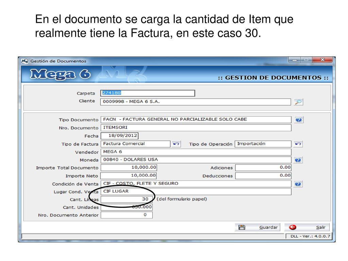Click the Condición de Venta field CIF

[x=196, y=184]
